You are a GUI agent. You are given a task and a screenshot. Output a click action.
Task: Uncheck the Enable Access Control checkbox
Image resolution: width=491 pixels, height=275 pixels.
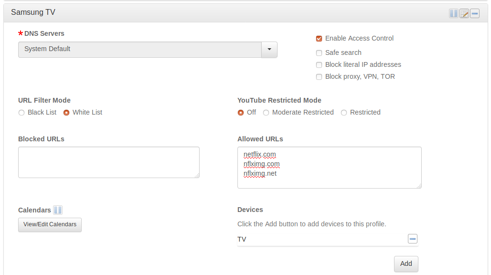click(x=319, y=39)
